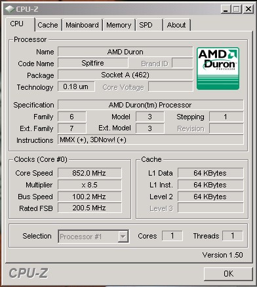Click the Core Speed value field

(89, 173)
